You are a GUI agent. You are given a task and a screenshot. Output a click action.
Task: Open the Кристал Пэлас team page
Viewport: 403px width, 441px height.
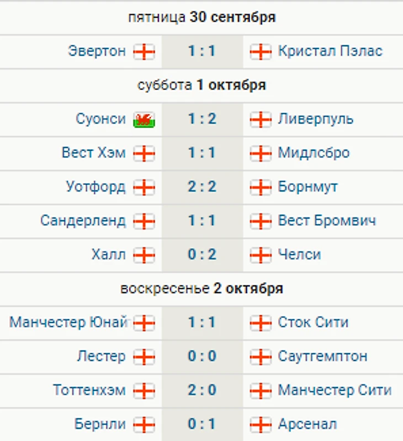pyautogui.click(x=330, y=51)
